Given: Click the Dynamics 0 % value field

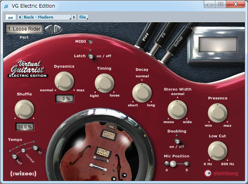Looking at the screenshot, I should pos(65,99).
